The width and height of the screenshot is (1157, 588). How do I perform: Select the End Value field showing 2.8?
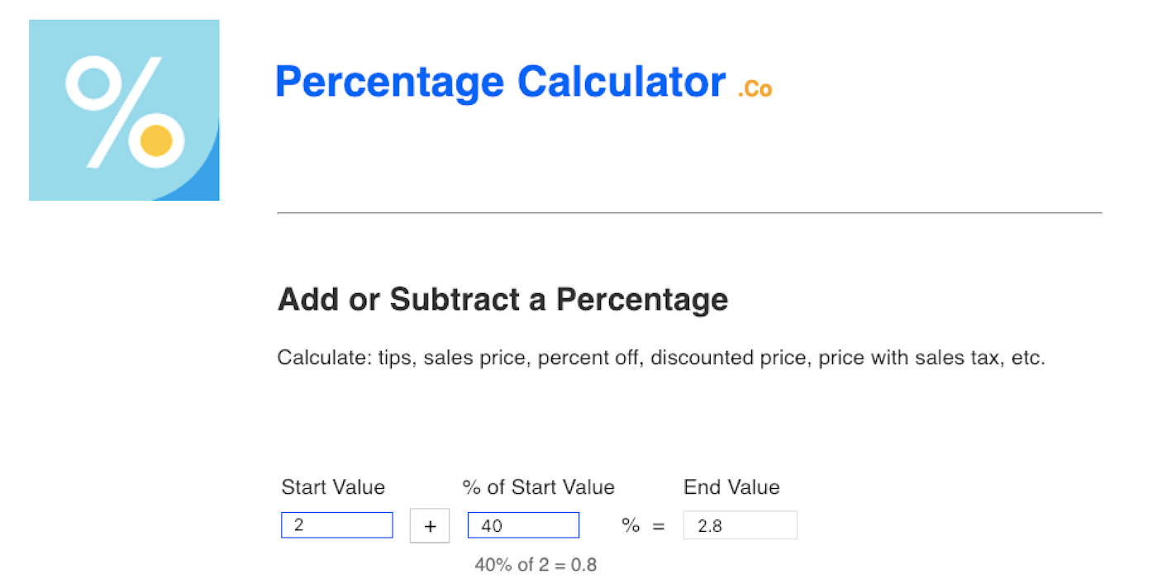(740, 525)
